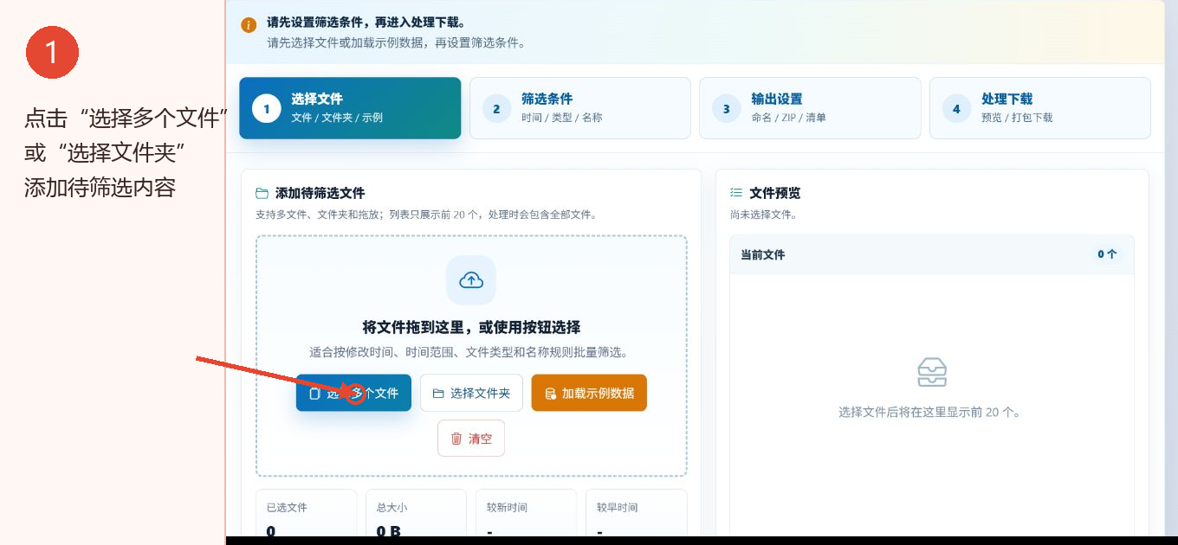Click the database icon in 加载示例数据 button

click(550, 394)
